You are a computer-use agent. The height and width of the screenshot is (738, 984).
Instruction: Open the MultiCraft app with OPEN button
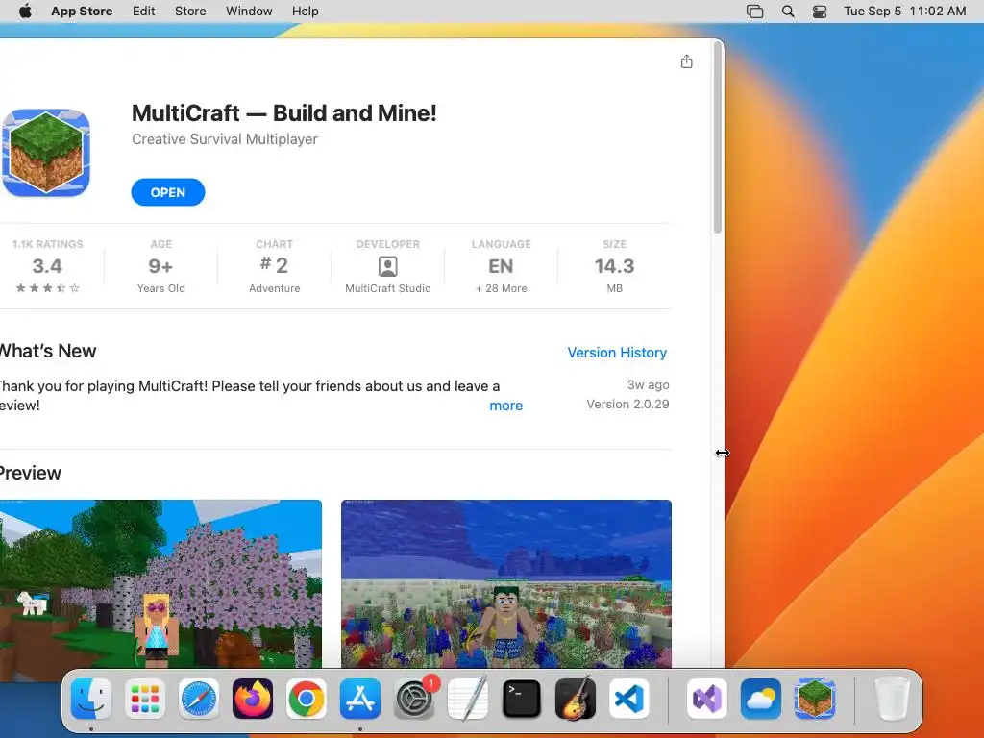coord(167,192)
